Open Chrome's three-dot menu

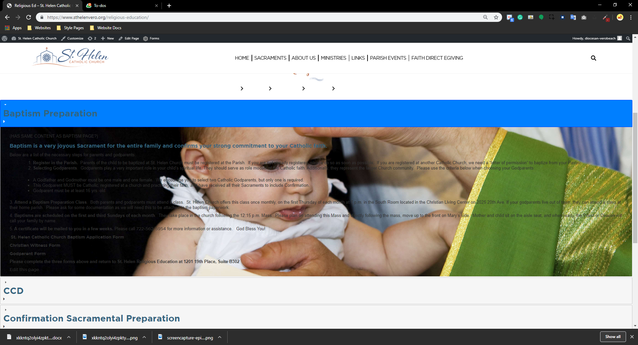coord(631,17)
